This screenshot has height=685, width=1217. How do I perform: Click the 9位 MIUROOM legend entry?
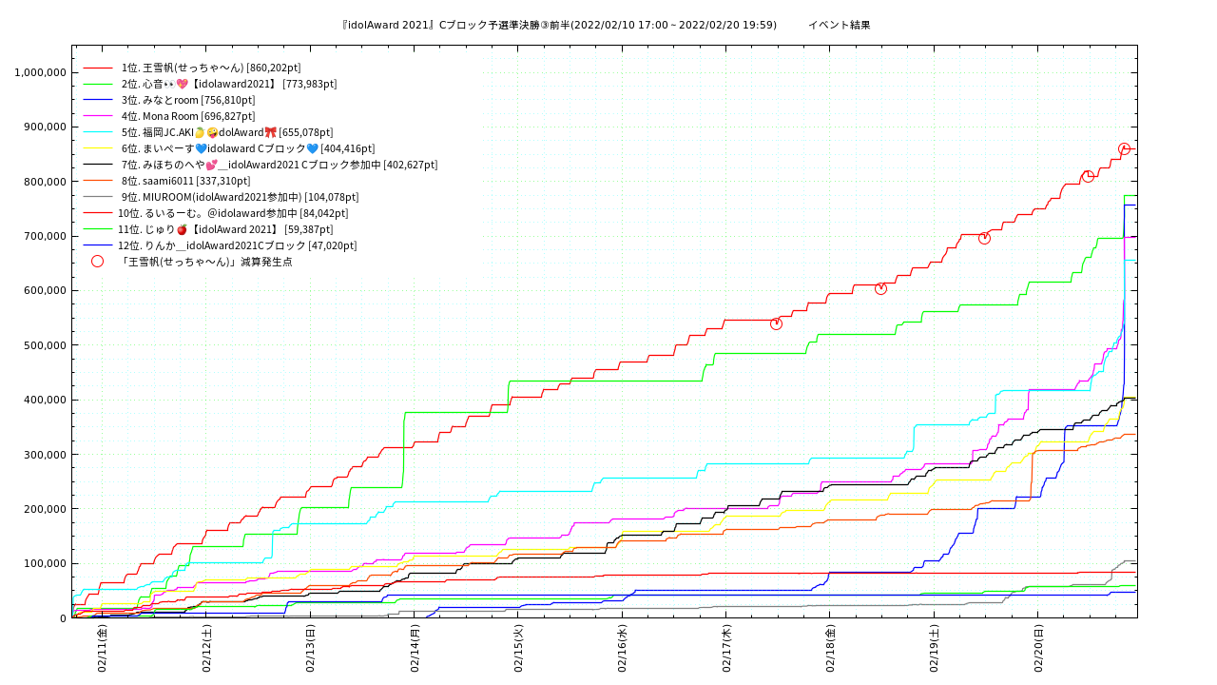pos(240,197)
